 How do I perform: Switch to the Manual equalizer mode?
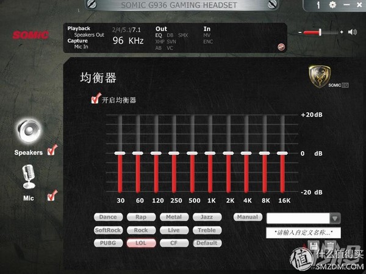[247, 217]
